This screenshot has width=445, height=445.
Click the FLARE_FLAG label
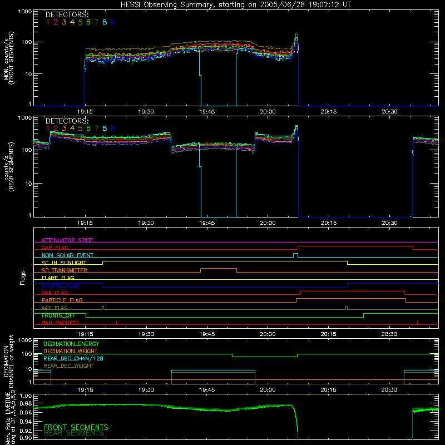pyautogui.click(x=58, y=278)
